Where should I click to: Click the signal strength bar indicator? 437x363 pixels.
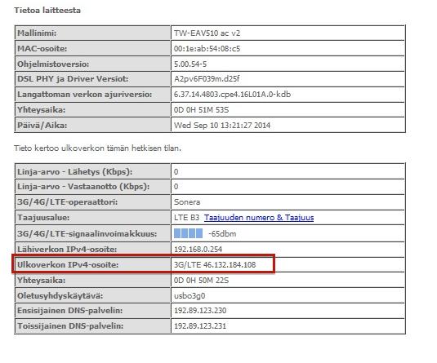188,233
